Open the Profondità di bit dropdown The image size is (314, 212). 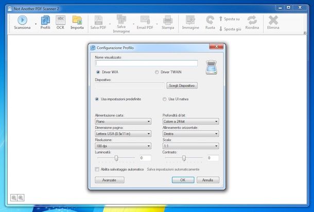click(190, 121)
